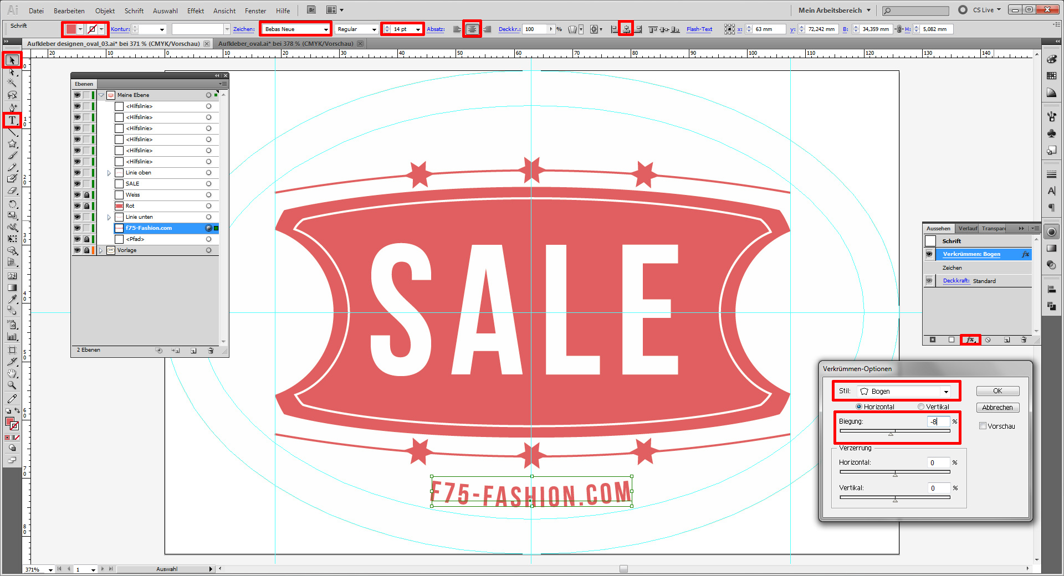The image size is (1064, 576).
Task: Click the Zoom magnifier tool
Action: click(x=12, y=385)
